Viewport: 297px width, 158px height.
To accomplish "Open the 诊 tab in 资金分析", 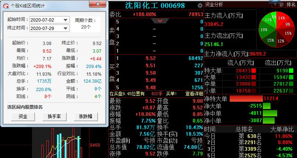I will pos(281,4).
